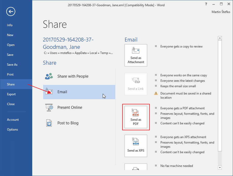Click the document title Goodman, Jane
The height and width of the screenshot is (176, 233).
(x=68, y=43)
